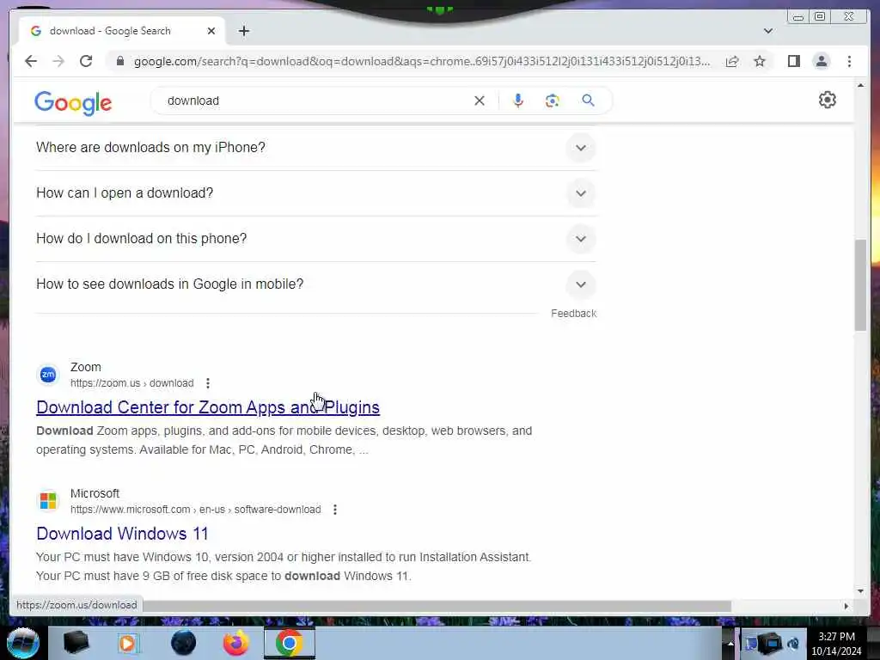The height and width of the screenshot is (660, 880).
Task: Click the volume speaker tray icon
Action: [x=793, y=643]
